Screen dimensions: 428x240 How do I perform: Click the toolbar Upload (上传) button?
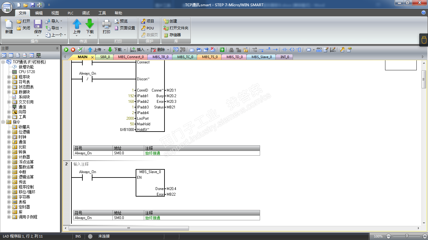pos(95,50)
